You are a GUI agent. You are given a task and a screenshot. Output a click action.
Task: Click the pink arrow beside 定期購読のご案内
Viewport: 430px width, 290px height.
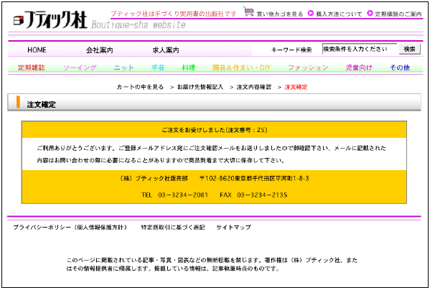[370, 13]
